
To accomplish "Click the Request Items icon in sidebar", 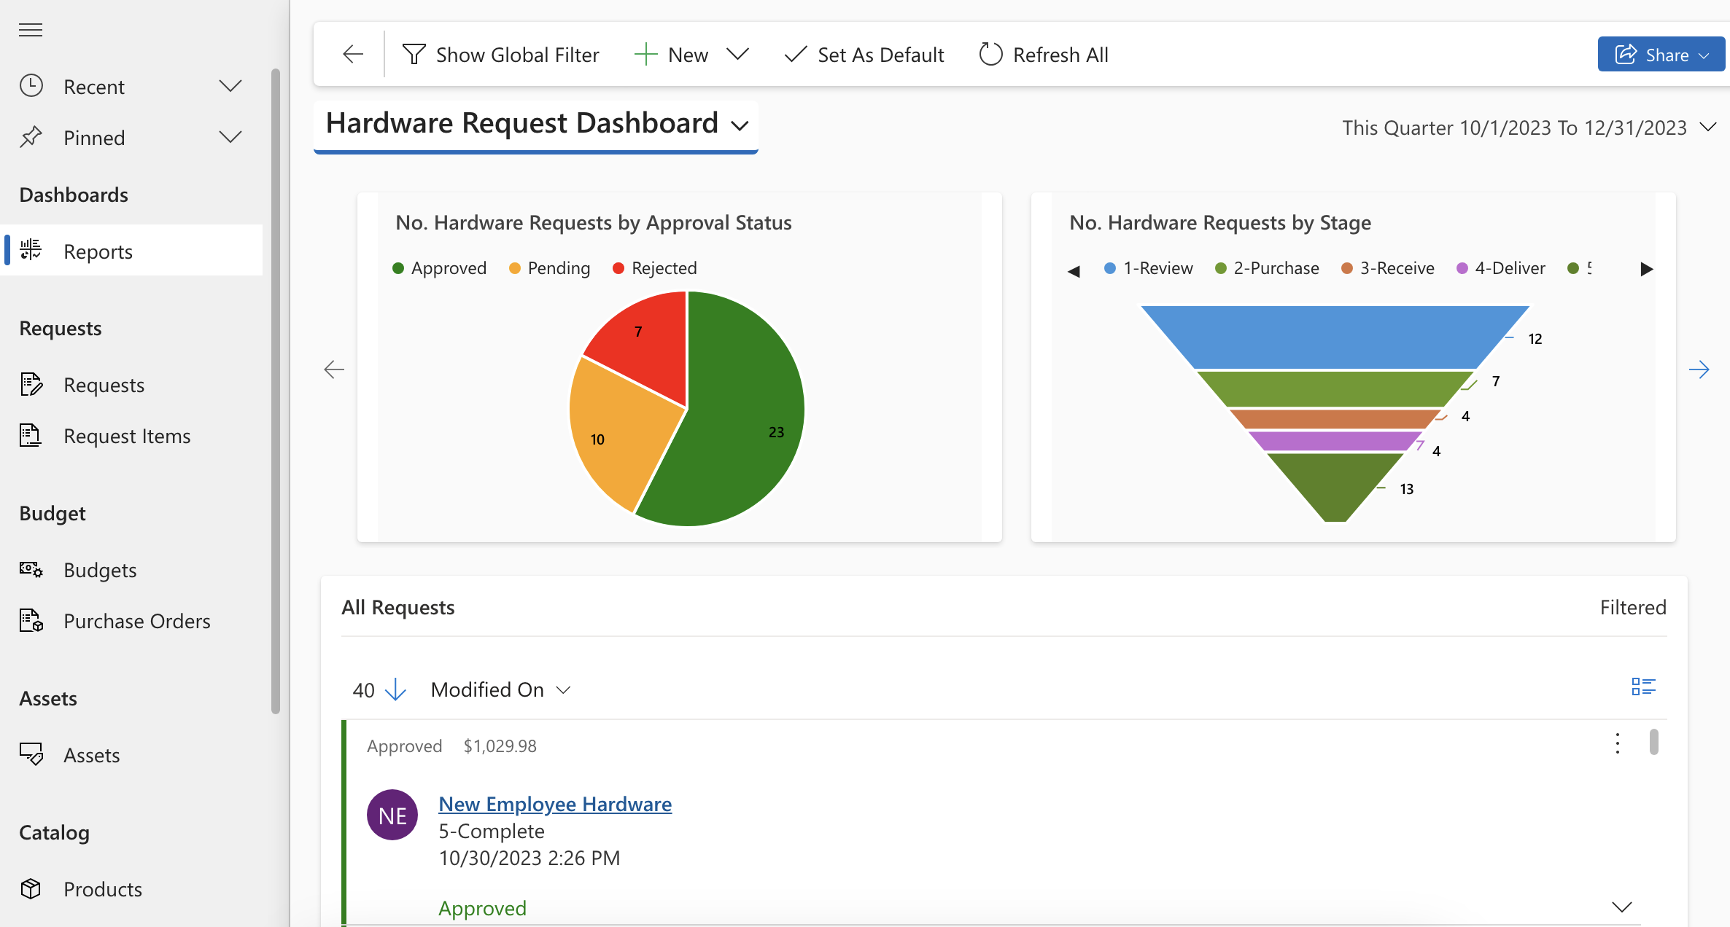I will 31,434.
